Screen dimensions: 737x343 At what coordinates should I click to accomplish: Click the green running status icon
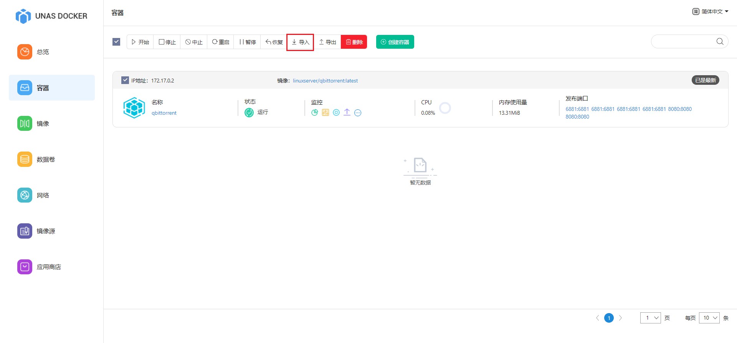tap(249, 112)
